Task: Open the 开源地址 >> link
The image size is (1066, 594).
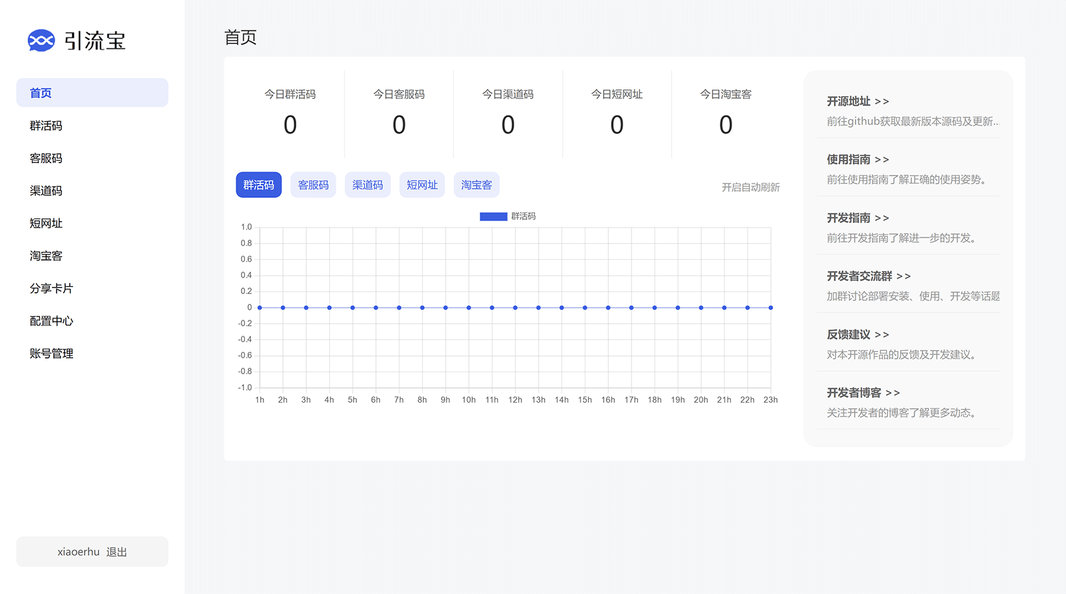Action: 858,101
